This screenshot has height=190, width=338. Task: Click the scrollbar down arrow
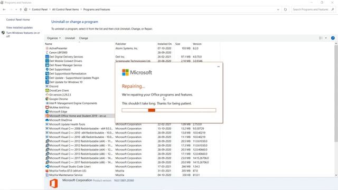click(x=336, y=175)
